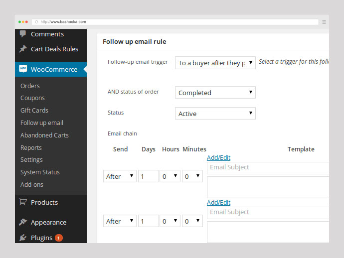This screenshot has height=258, width=344.
Task: Click the Minutes column header
Action: [x=194, y=149]
